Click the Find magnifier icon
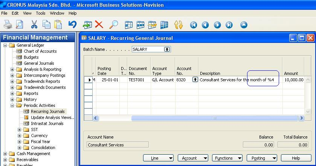This screenshot has height=166, width=316. [x=114, y=24]
